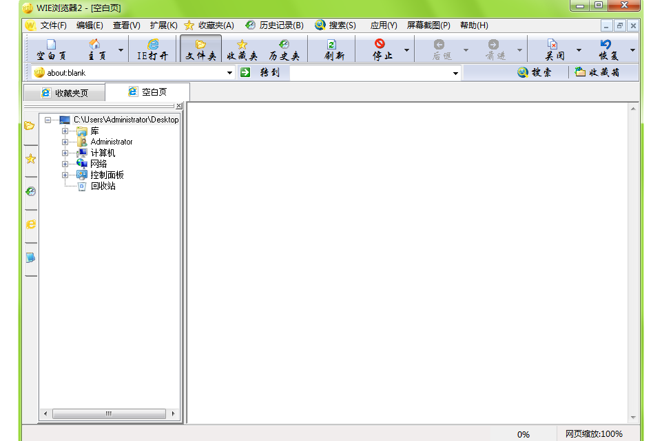Open the 收藏箱 favorites box
Image resolution: width=662 pixels, height=441 pixels.
point(597,72)
